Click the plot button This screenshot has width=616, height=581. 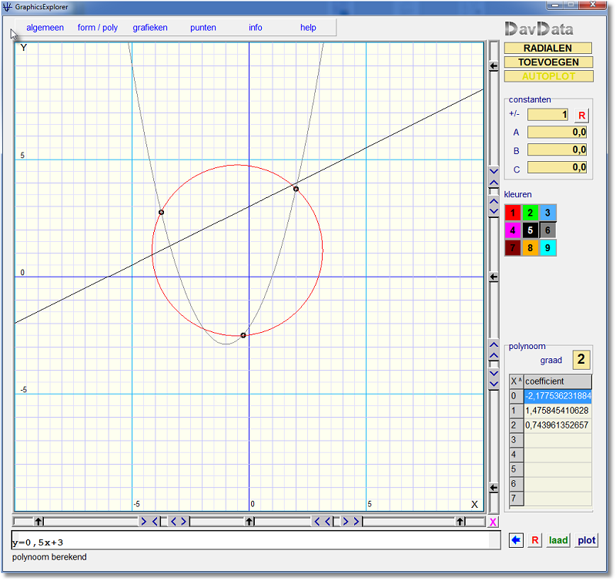coord(587,540)
